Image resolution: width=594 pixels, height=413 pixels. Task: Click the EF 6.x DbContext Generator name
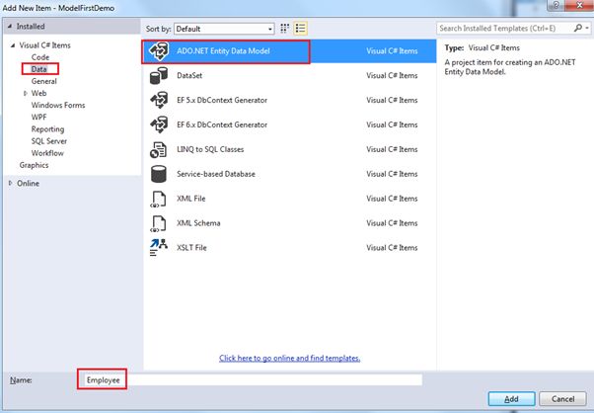click(x=222, y=124)
